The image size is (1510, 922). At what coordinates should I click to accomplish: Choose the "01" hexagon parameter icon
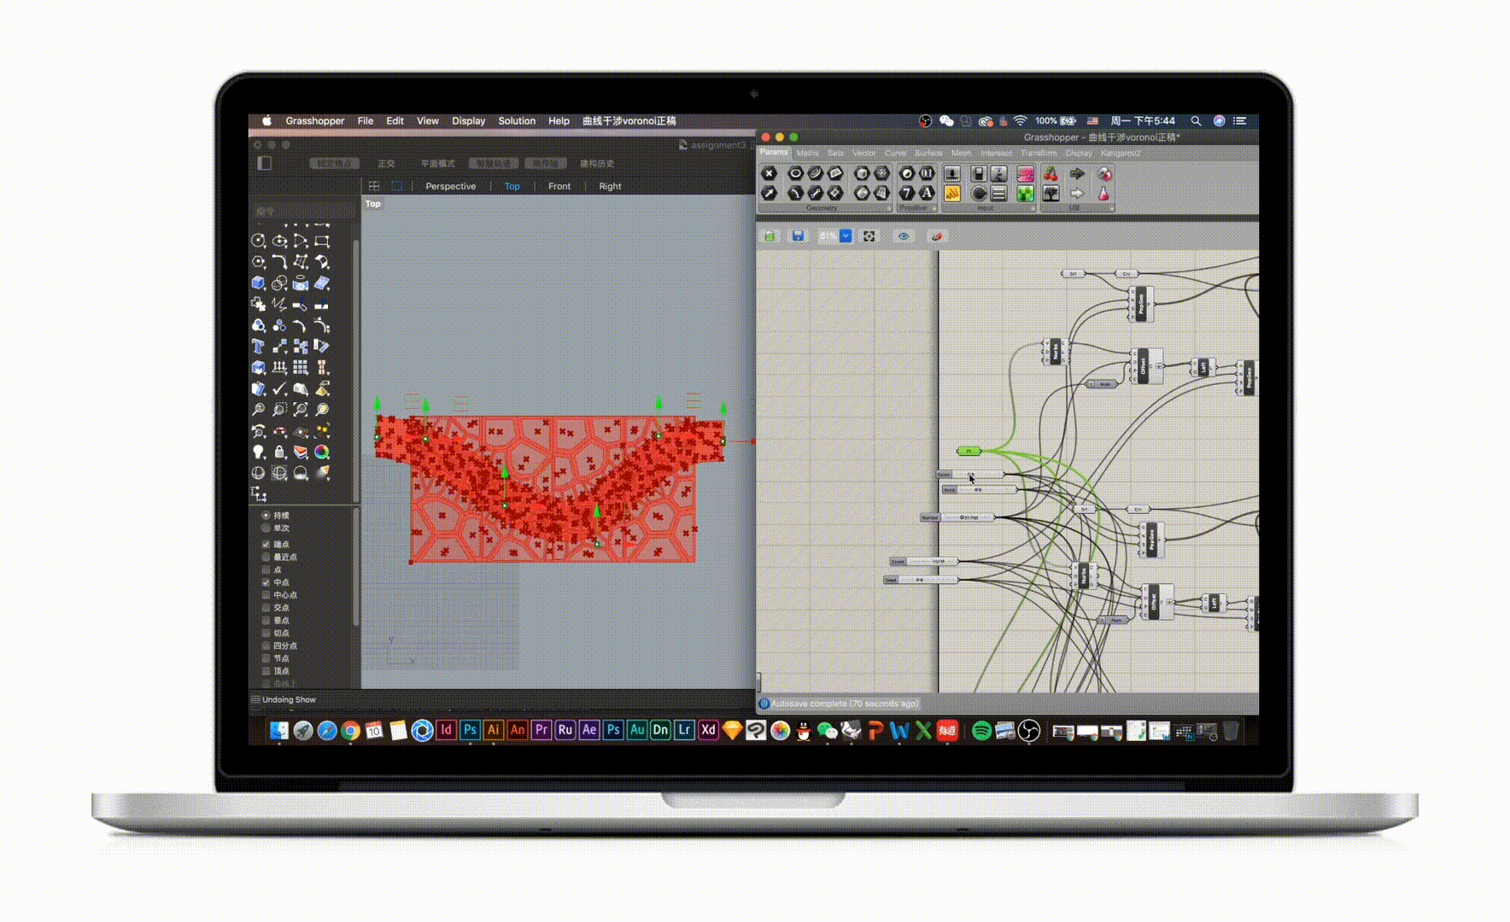point(927,173)
